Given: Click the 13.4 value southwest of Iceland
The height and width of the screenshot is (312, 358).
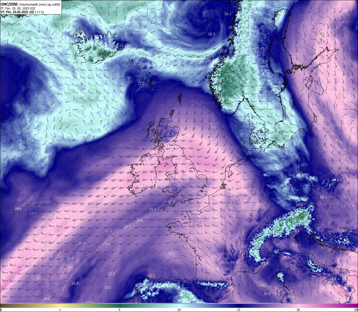Looking at the screenshot, I should point(48,108).
